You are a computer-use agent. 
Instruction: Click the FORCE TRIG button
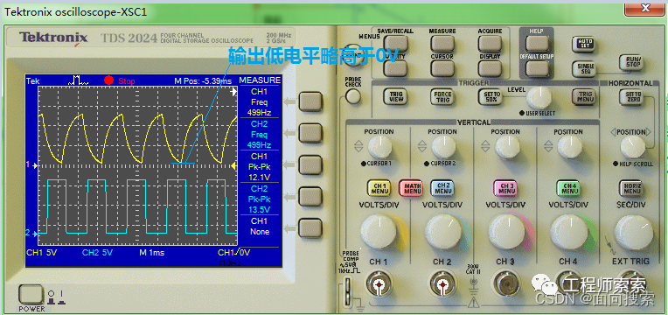[442, 97]
